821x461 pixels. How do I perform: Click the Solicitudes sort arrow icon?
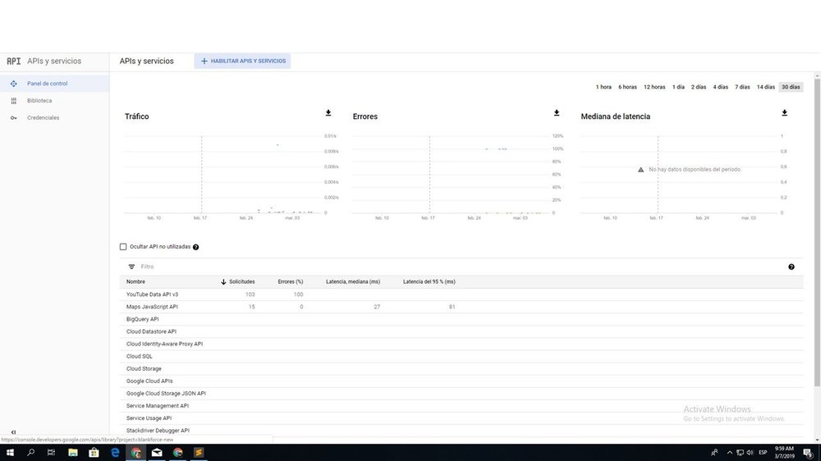coord(223,281)
